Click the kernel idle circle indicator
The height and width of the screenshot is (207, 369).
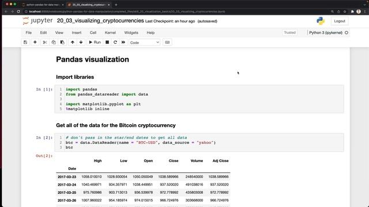click(347, 33)
